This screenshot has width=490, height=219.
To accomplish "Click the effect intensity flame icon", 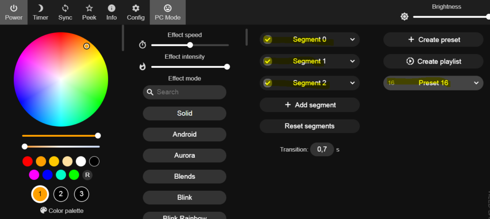I will [143, 66].
